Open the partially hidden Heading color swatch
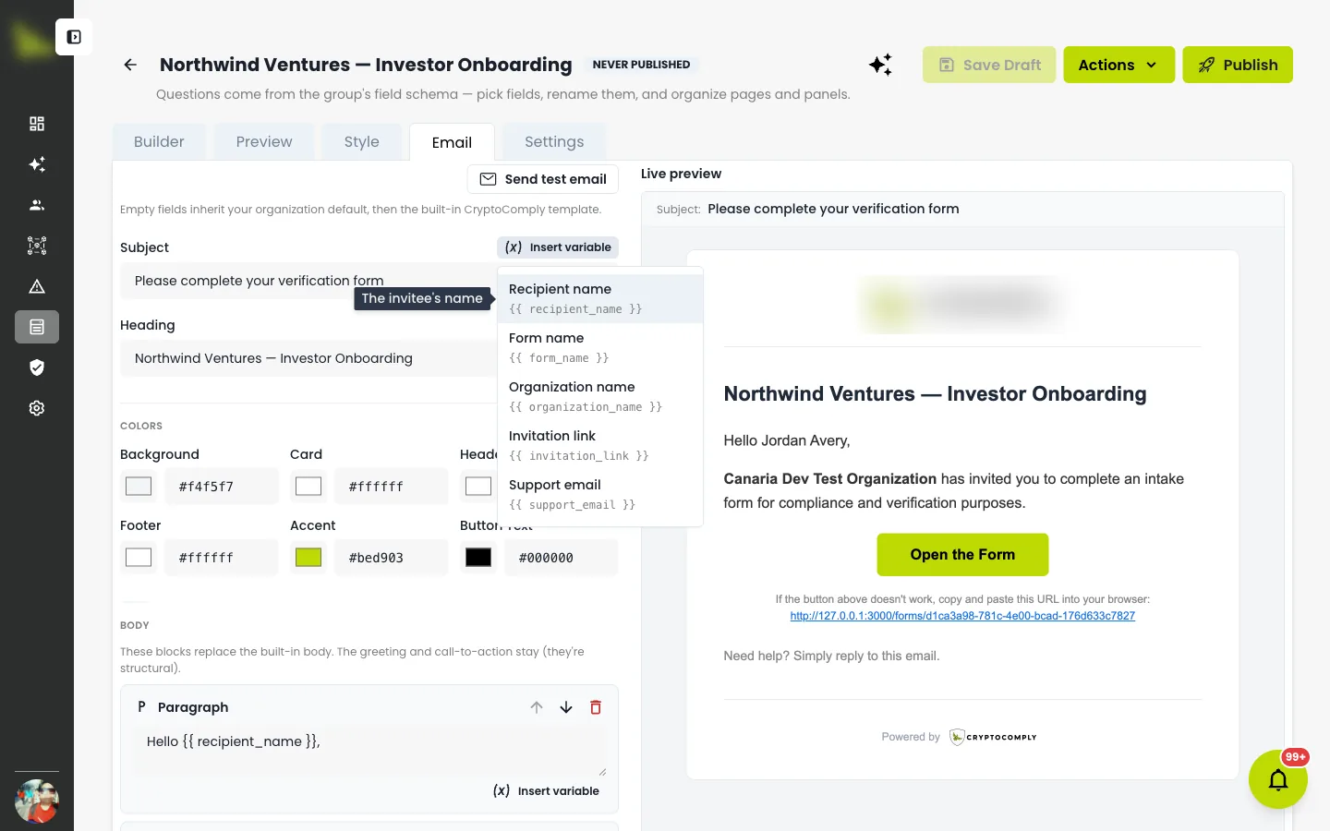The height and width of the screenshot is (831, 1330). pyautogui.click(x=478, y=487)
